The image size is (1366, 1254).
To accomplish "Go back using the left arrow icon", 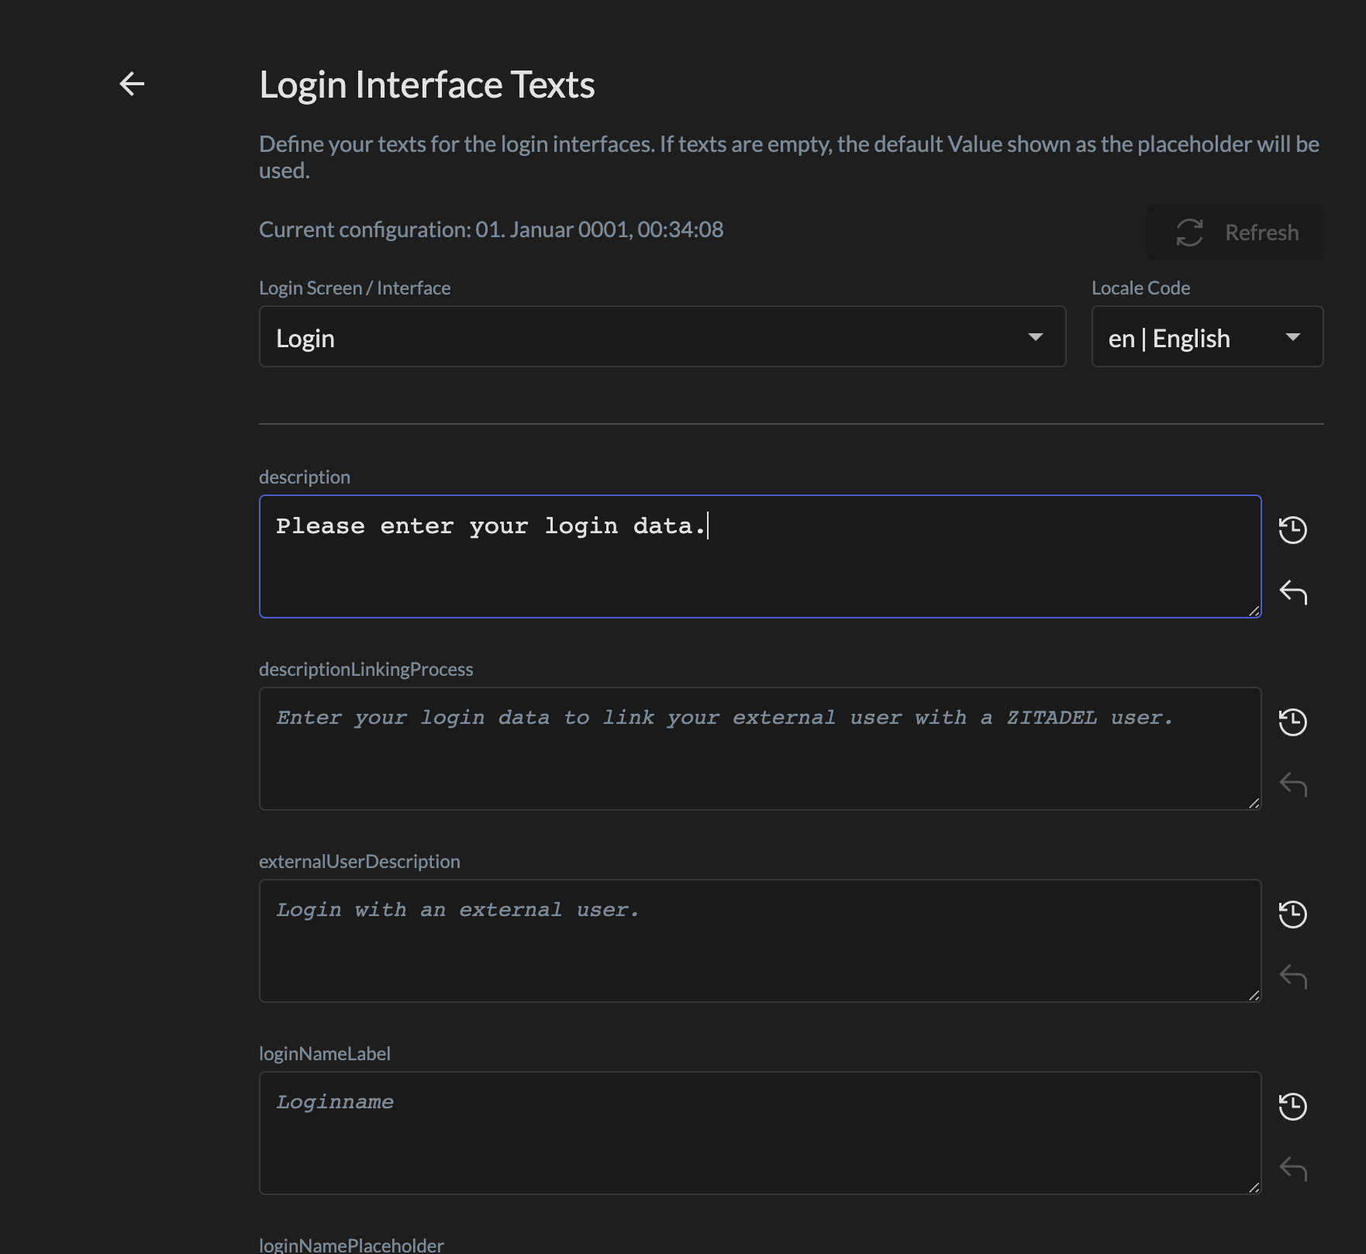I will point(132,84).
